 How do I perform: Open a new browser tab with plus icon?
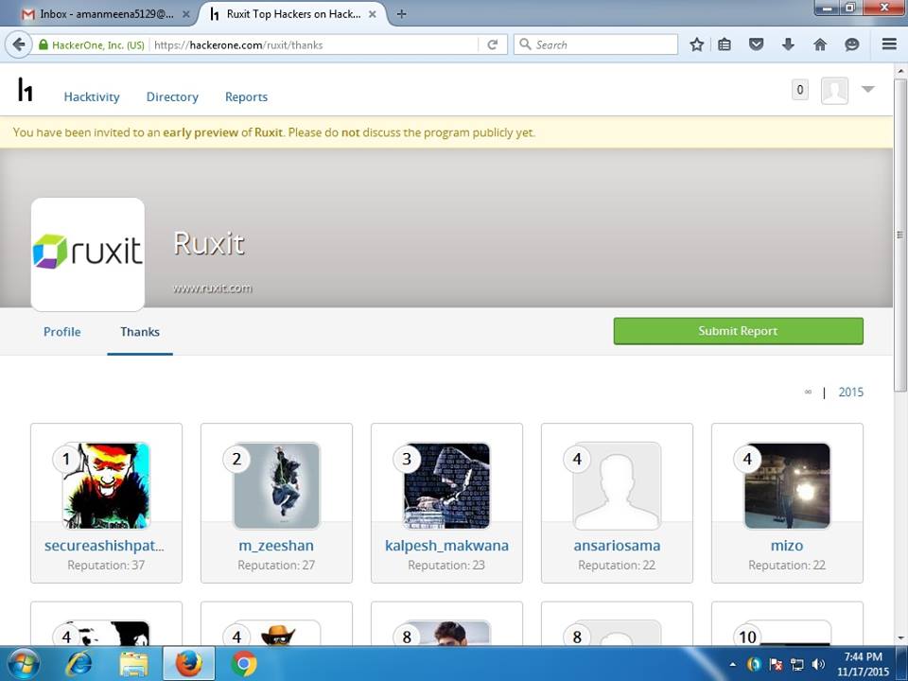pos(401,14)
